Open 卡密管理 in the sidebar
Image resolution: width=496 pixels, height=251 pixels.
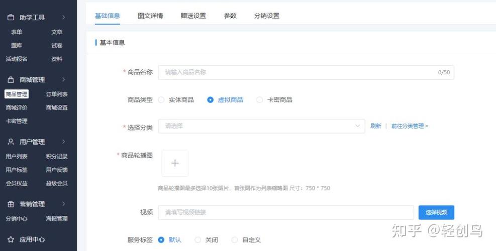click(17, 121)
